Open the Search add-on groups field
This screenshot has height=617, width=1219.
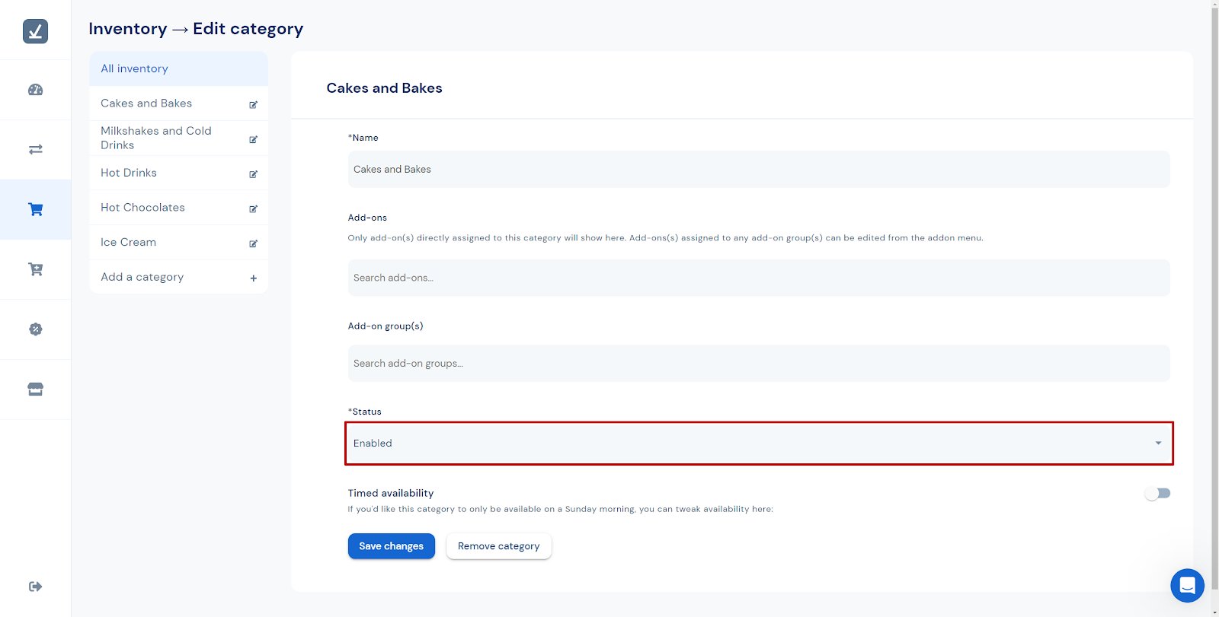[758, 364]
